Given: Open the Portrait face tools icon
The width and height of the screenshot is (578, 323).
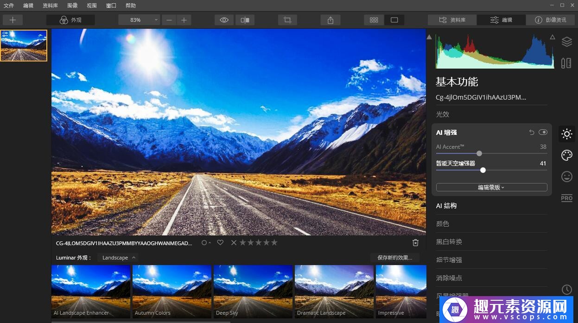Looking at the screenshot, I should (566, 177).
